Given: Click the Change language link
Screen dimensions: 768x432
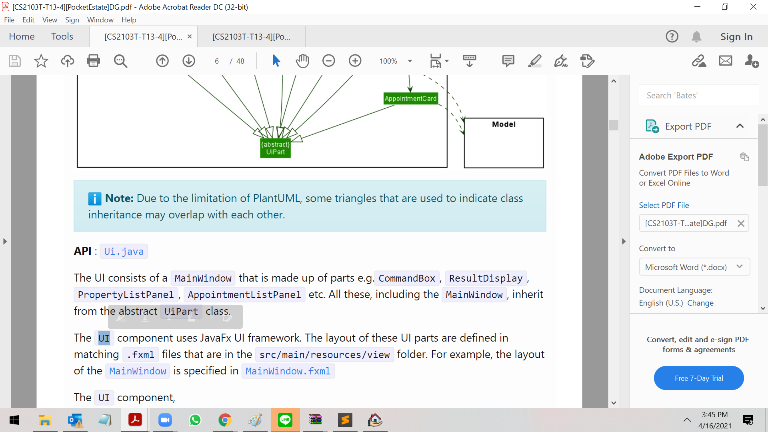Looking at the screenshot, I should point(700,303).
